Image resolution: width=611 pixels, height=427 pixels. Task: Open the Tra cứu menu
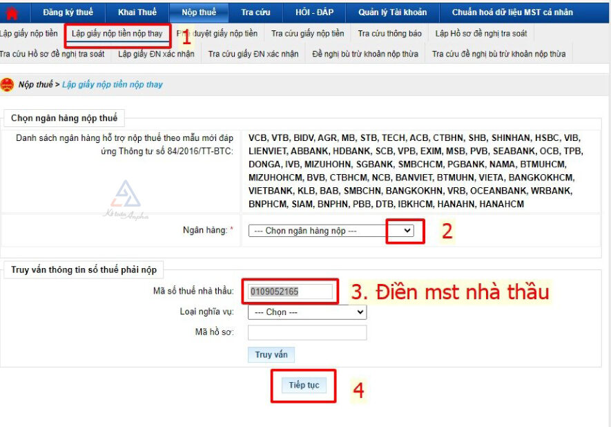pyautogui.click(x=256, y=12)
